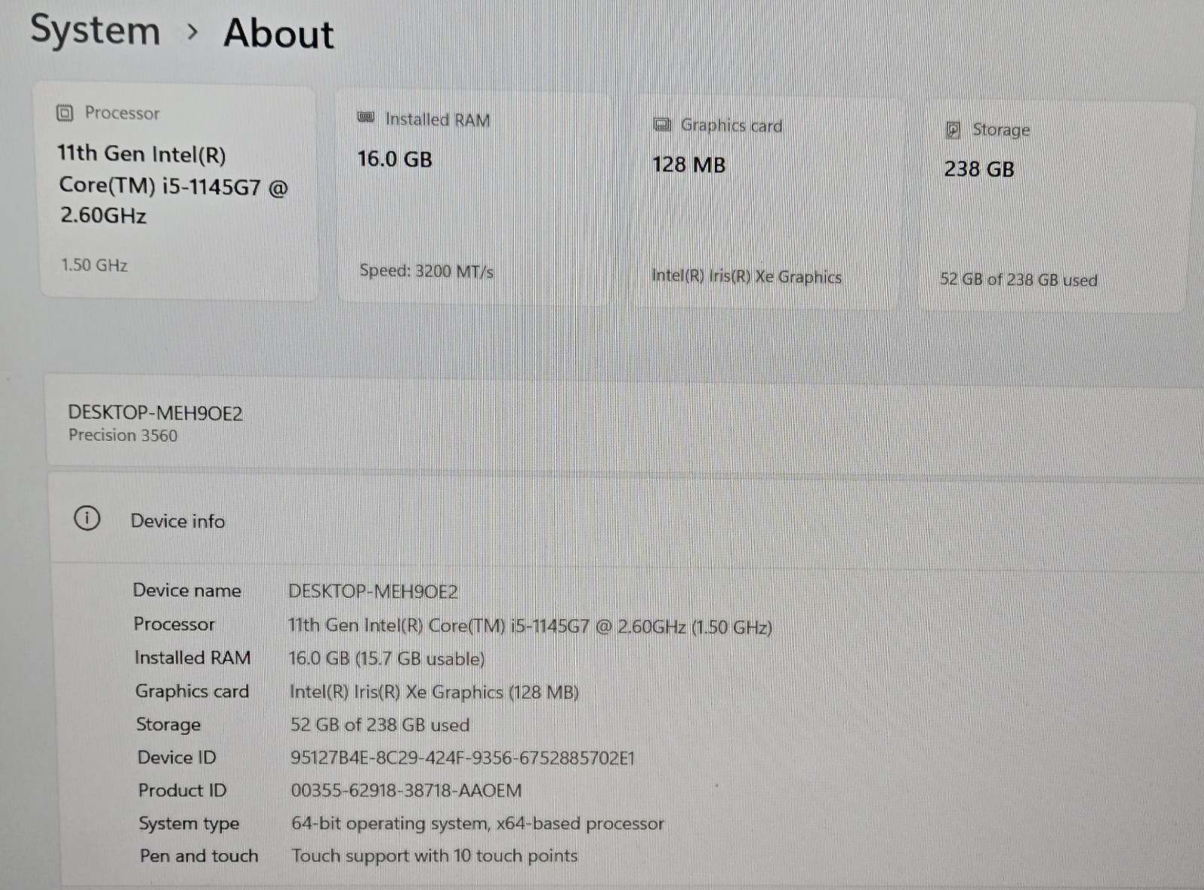Image resolution: width=1204 pixels, height=890 pixels.
Task: Select 16.0 GB (15.7 GB usable) value
Action: 387,659
